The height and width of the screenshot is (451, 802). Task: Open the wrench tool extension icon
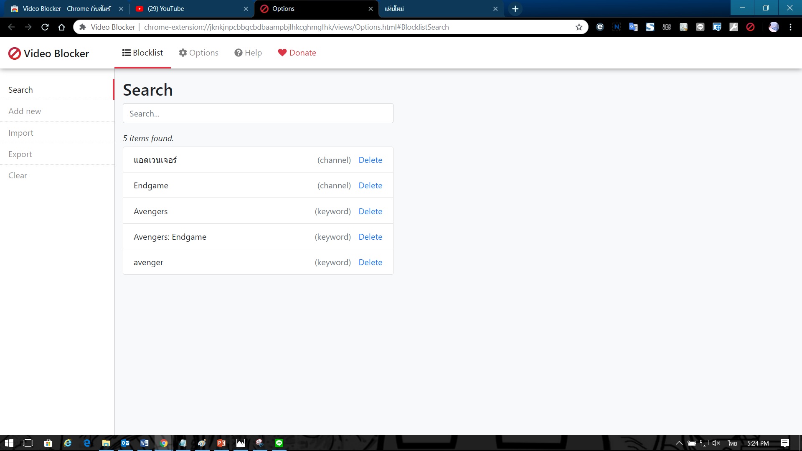click(733, 27)
